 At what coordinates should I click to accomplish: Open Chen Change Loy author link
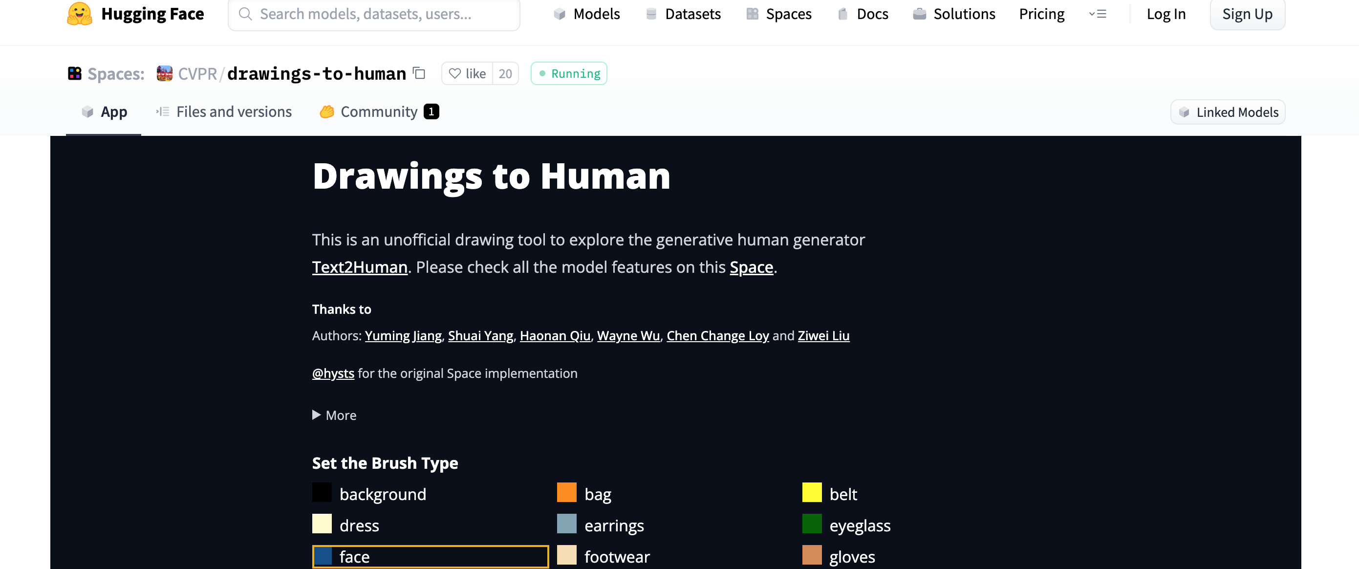point(717,336)
